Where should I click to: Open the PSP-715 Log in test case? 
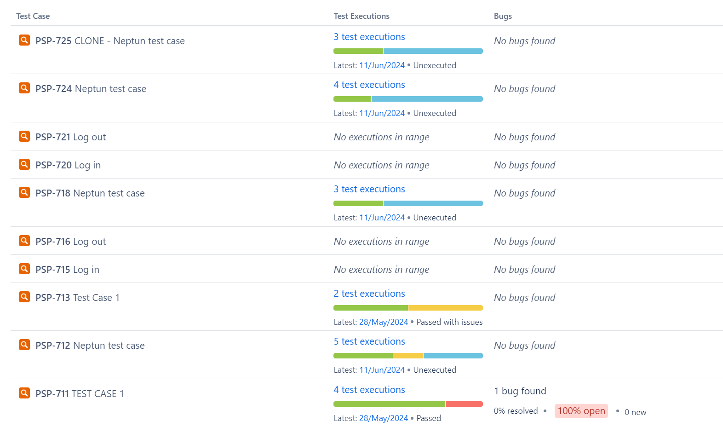click(x=67, y=270)
